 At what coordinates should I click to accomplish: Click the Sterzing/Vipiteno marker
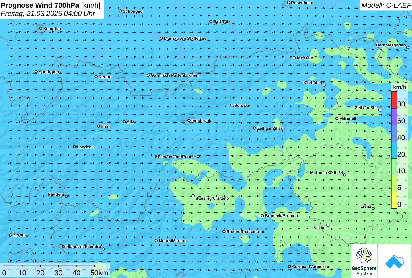[193, 196]
